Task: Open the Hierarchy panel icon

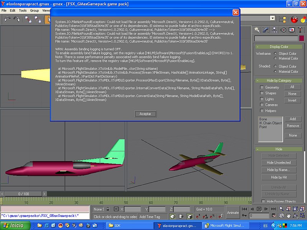Action: click(x=275, y=30)
